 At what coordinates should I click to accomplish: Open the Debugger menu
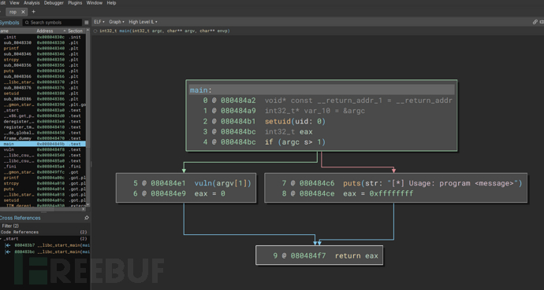[x=54, y=3]
